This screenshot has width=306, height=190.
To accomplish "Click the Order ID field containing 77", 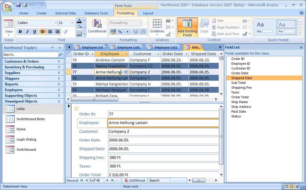I will [x=163, y=114].
